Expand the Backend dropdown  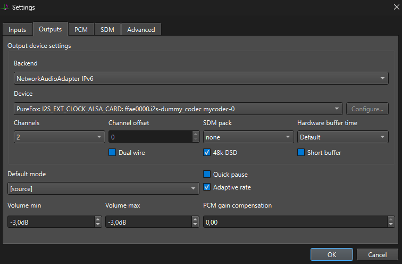pos(201,79)
